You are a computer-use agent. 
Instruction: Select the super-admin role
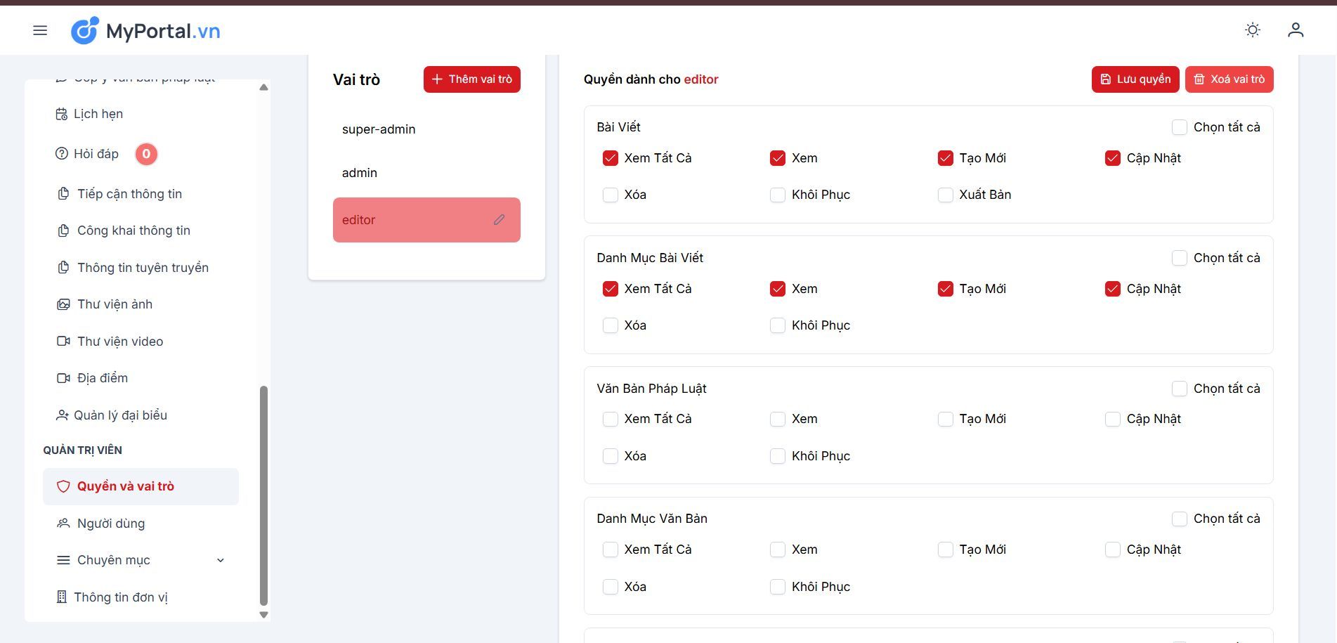click(x=379, y=129)
